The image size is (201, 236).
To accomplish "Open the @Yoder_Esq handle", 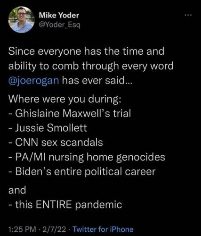I will [59, 25].
